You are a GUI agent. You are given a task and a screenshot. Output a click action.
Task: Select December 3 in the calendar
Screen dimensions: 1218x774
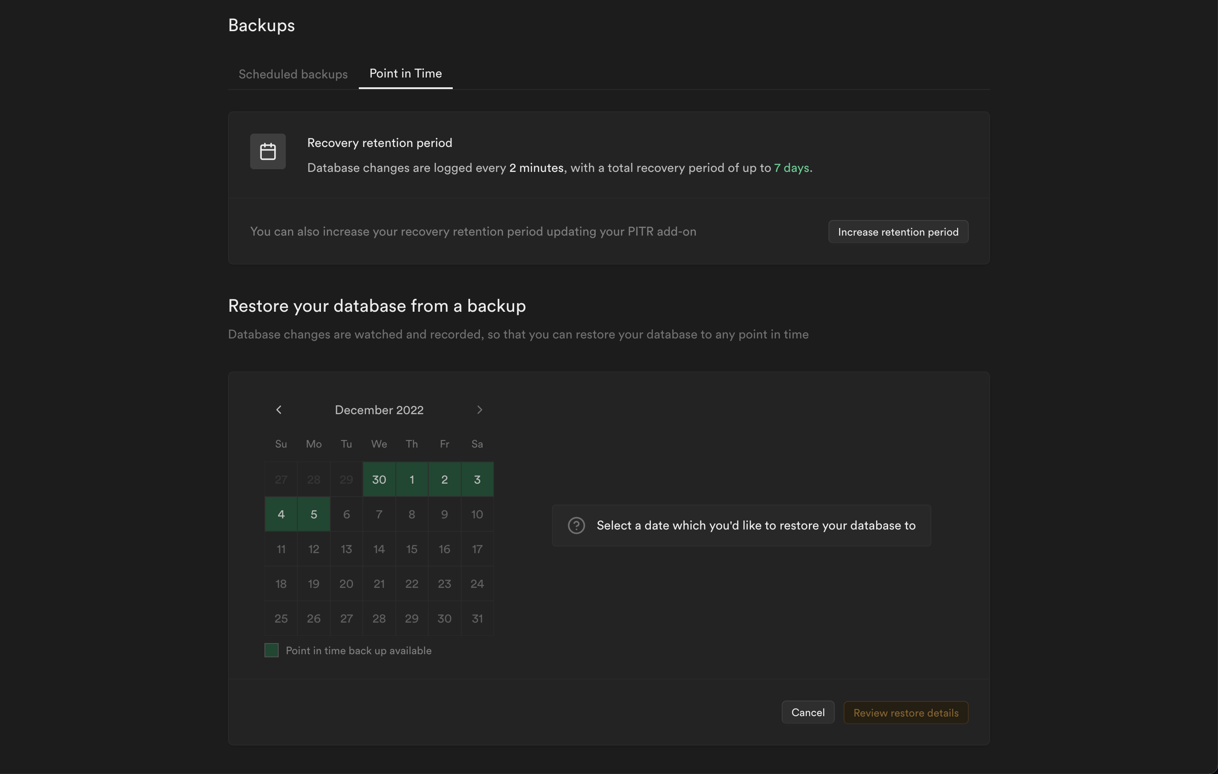(477, 480)
